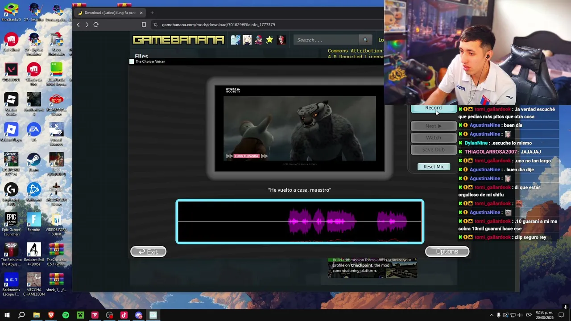Click the blonde anime character icon on GameBanana
Screen dimensions: 571x321
[x=247, y=40]
